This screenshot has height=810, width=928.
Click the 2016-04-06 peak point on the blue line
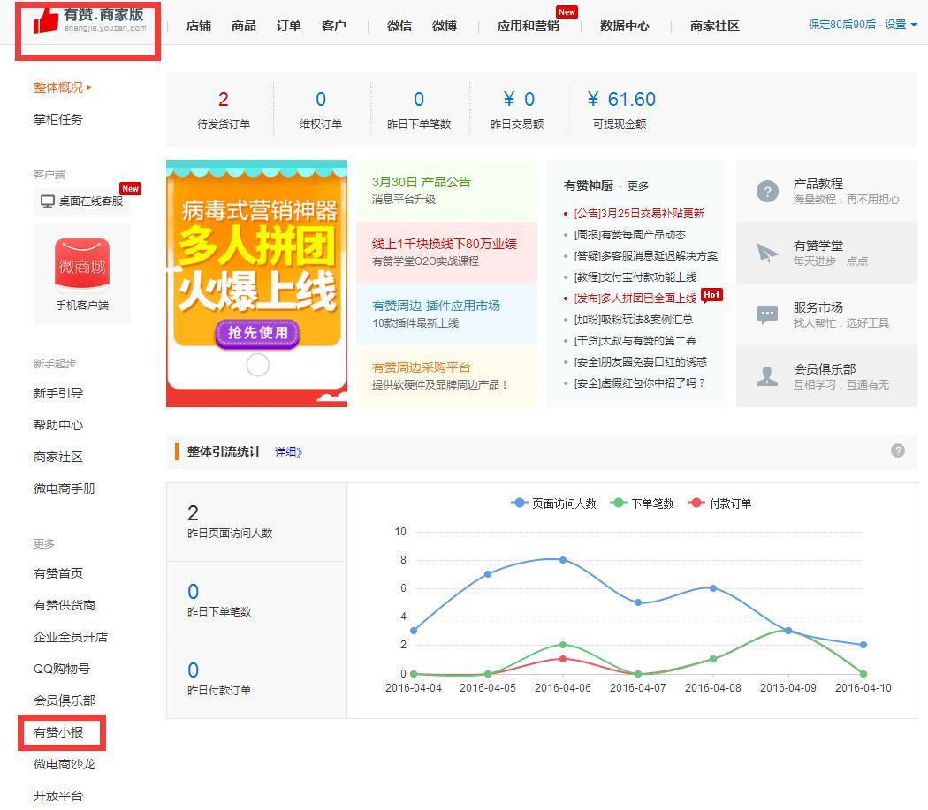pos(563,560)
